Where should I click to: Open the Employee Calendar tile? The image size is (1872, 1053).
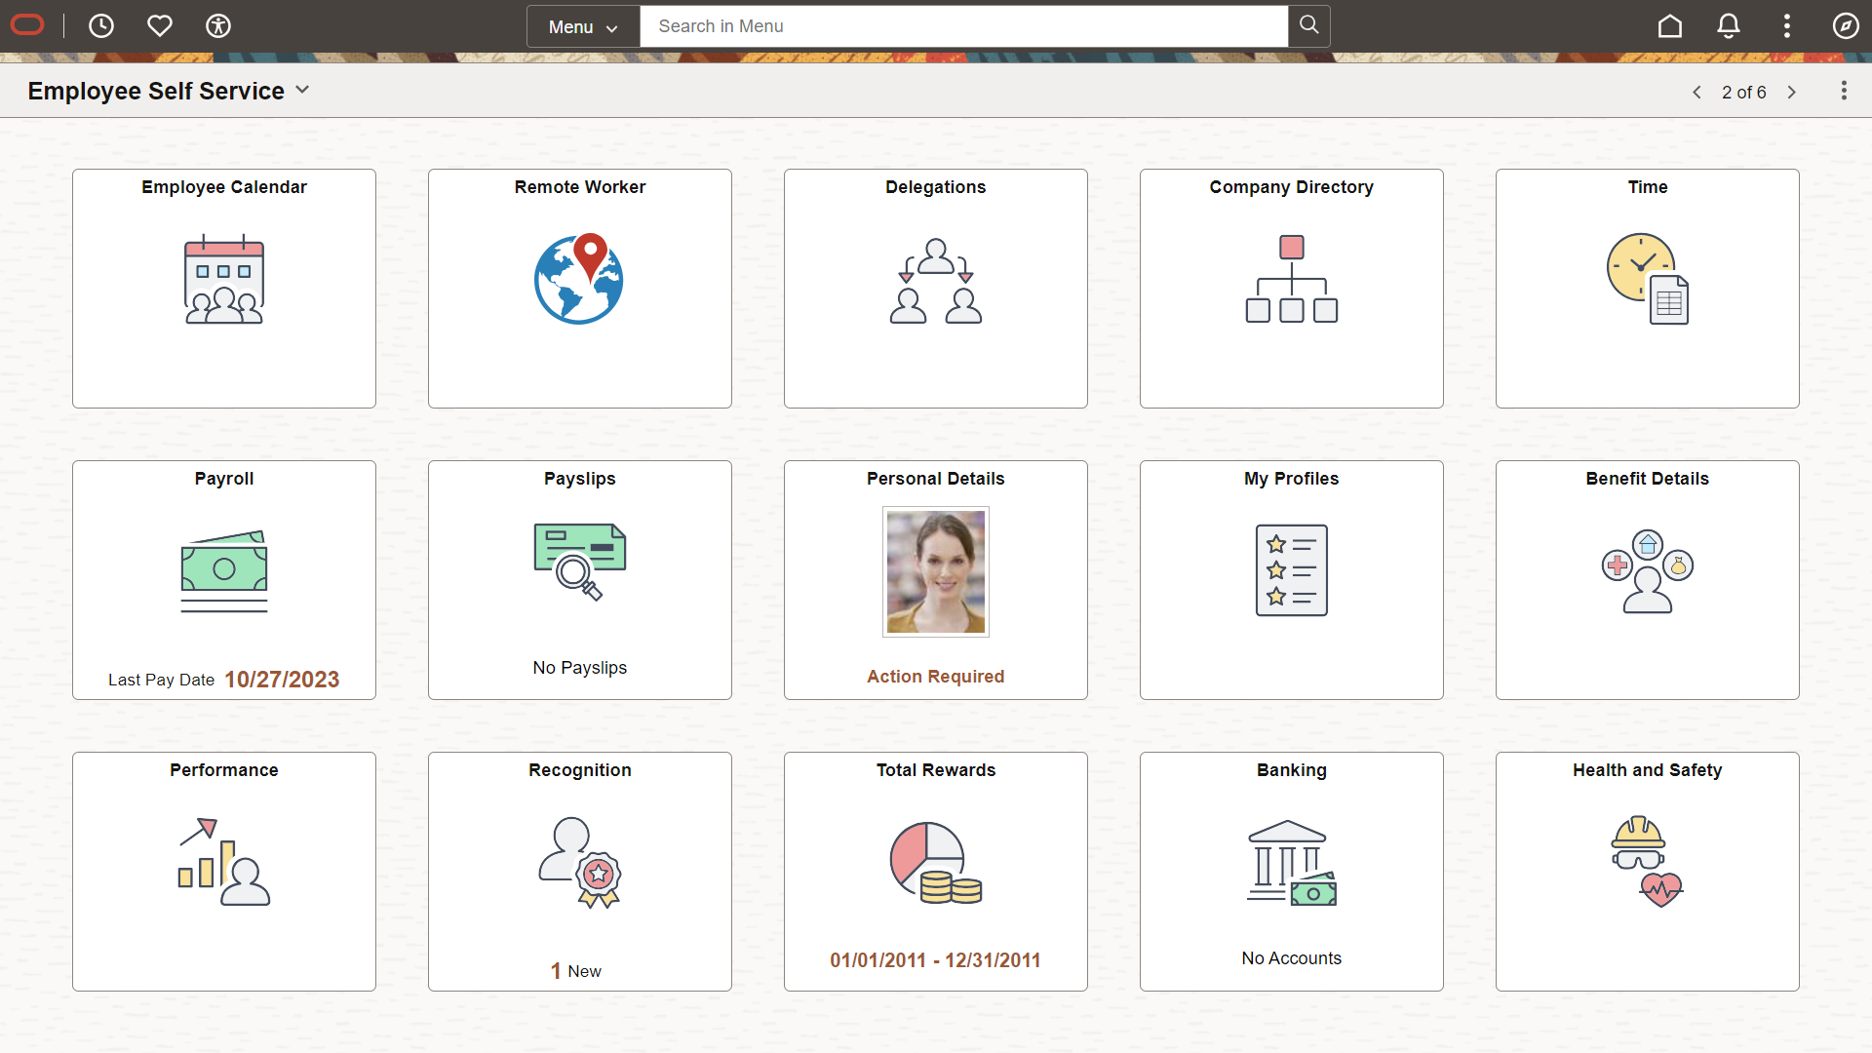coord(223,288)
